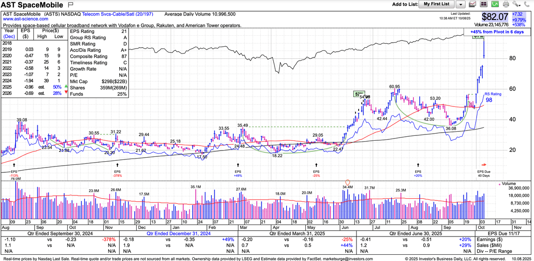Print the chart using the printer icon
This screenshot has height=261, width=534.
pos(506,4)
